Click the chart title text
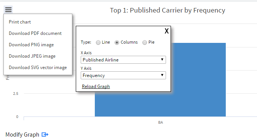 click(x=168, y=10)
